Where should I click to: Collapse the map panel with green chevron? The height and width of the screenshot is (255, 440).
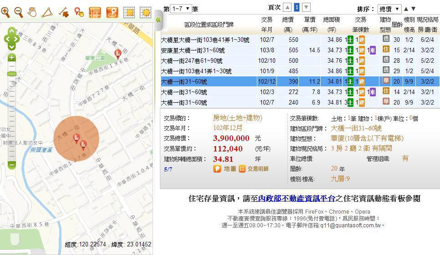click(158, 20)
